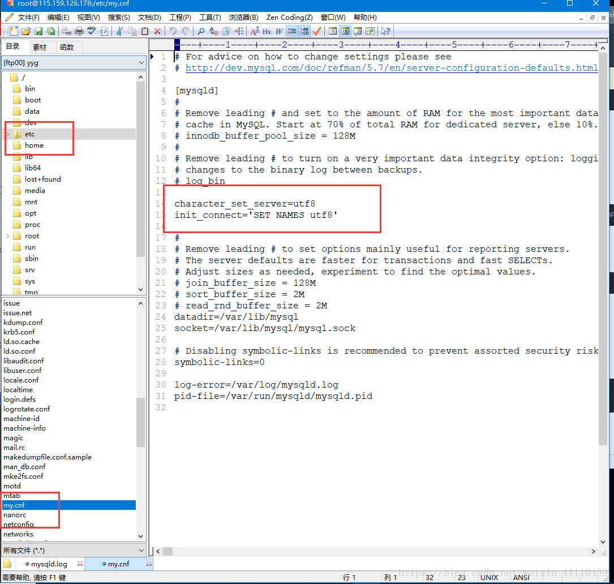The height and width of the screenshot is (584, 614).
Task: Run the spell check ABC icon
Action: coord(92,31)
